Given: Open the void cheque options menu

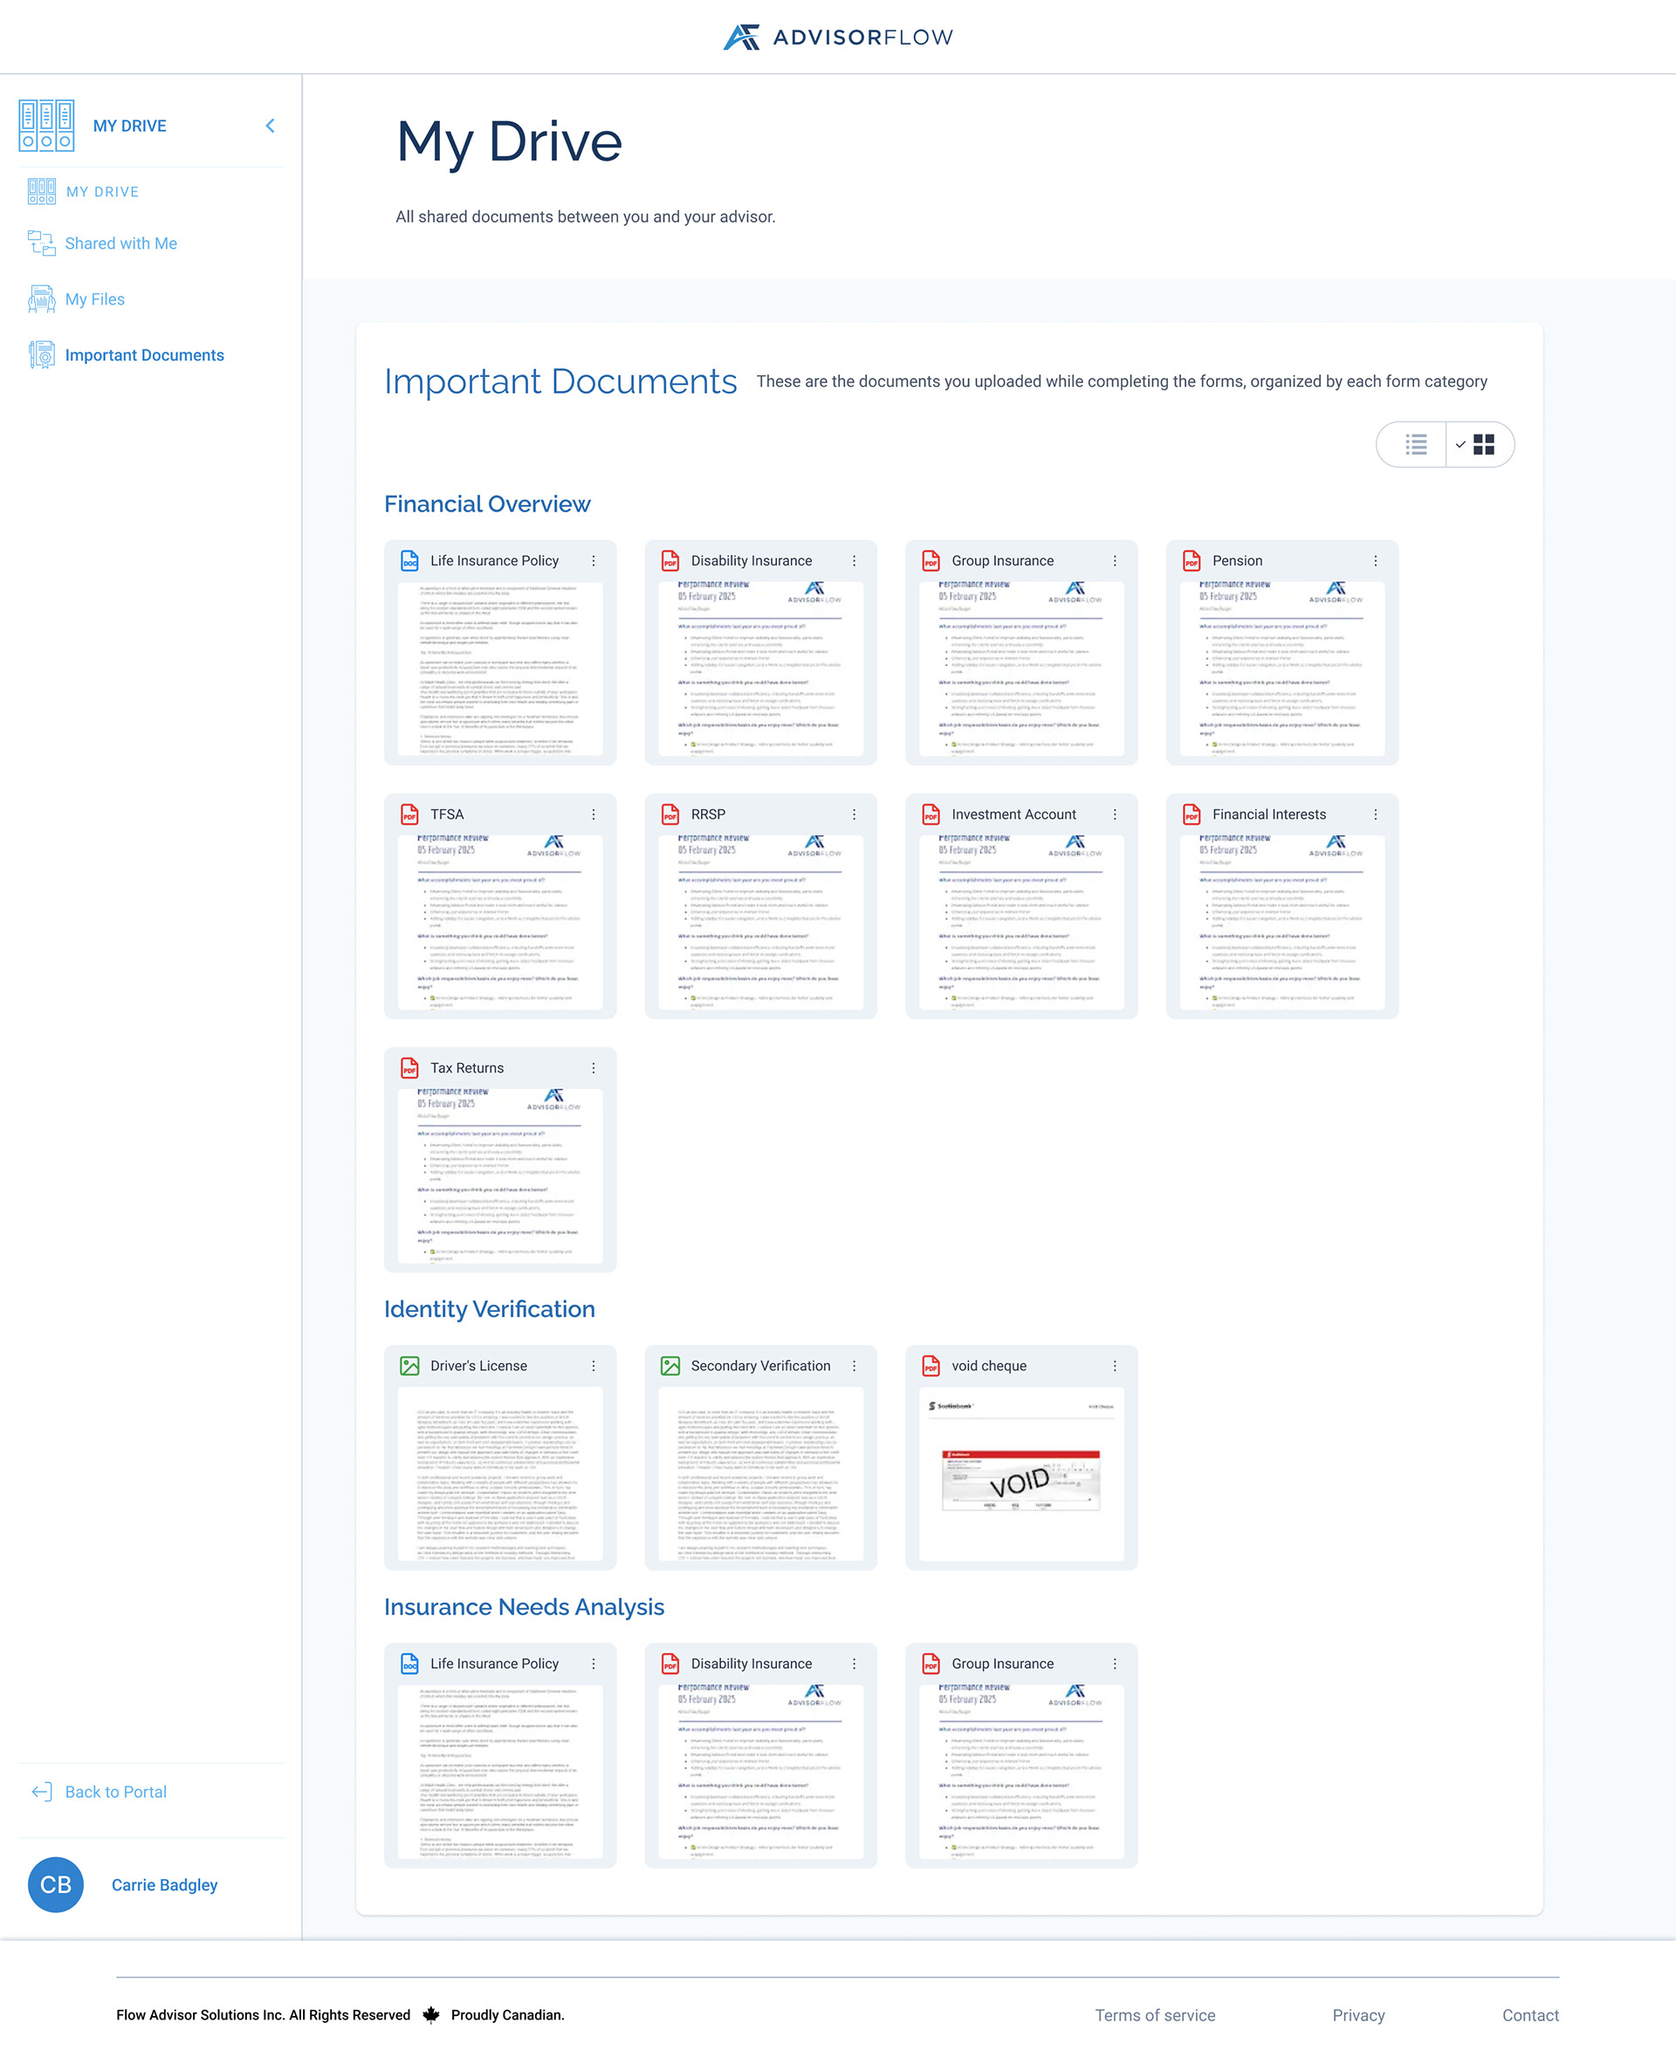Looking at the screenshot, I should click(x=1115, y=1366).
